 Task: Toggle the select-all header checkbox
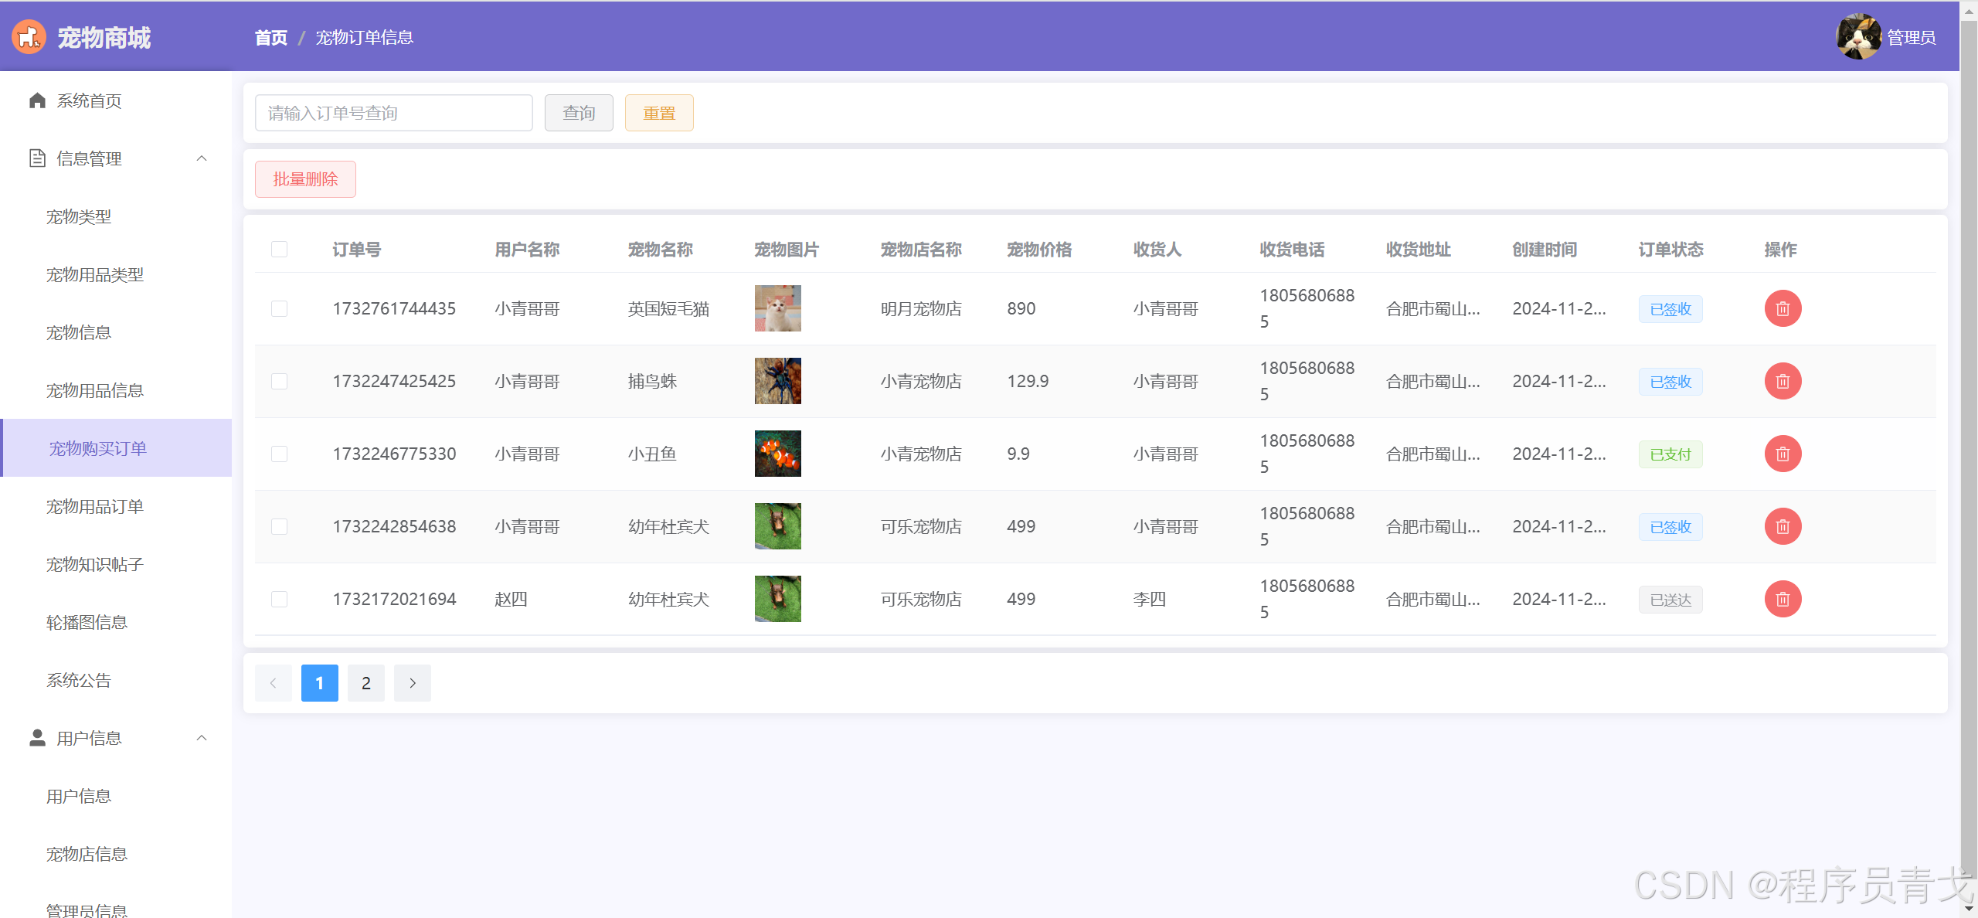(279, 250)
